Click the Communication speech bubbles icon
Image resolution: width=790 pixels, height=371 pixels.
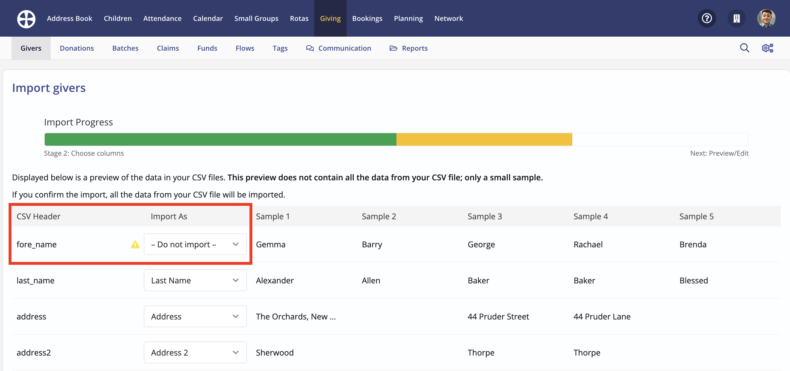pos(310,48)
